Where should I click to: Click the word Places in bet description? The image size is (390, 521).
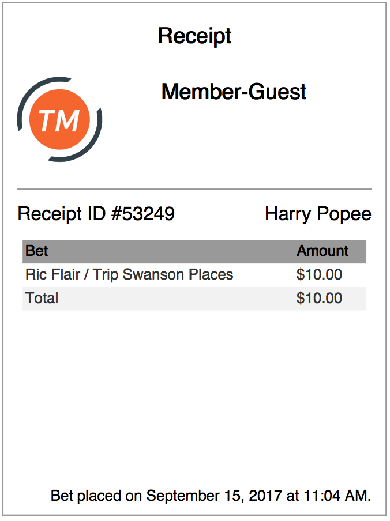click(x=211, y=275)
